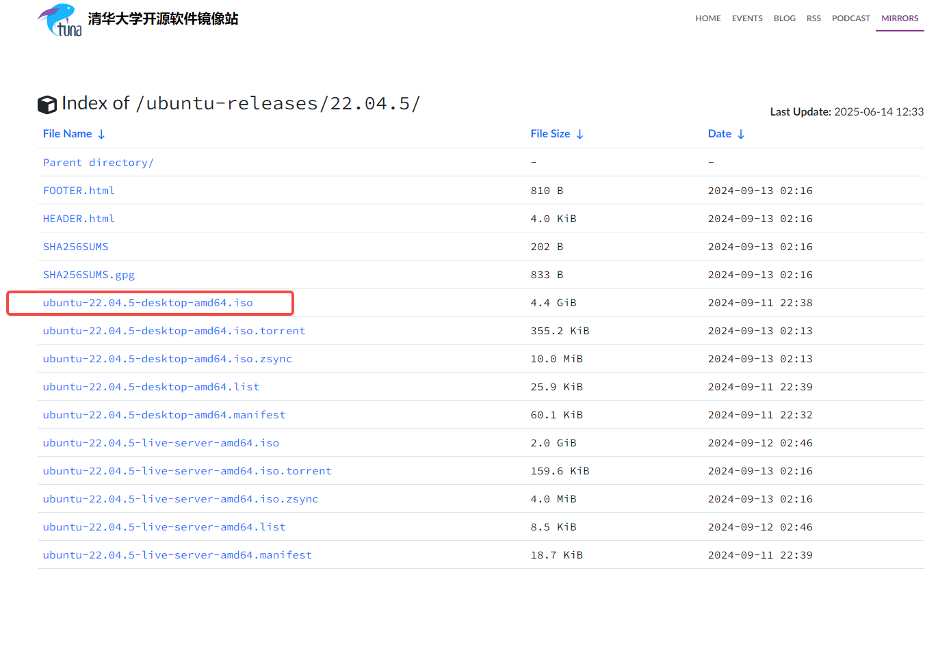Image resolution: width=951 pixels, height=646 pixels.
Task: Click the 810 B size value
Action: click(547, 191)
